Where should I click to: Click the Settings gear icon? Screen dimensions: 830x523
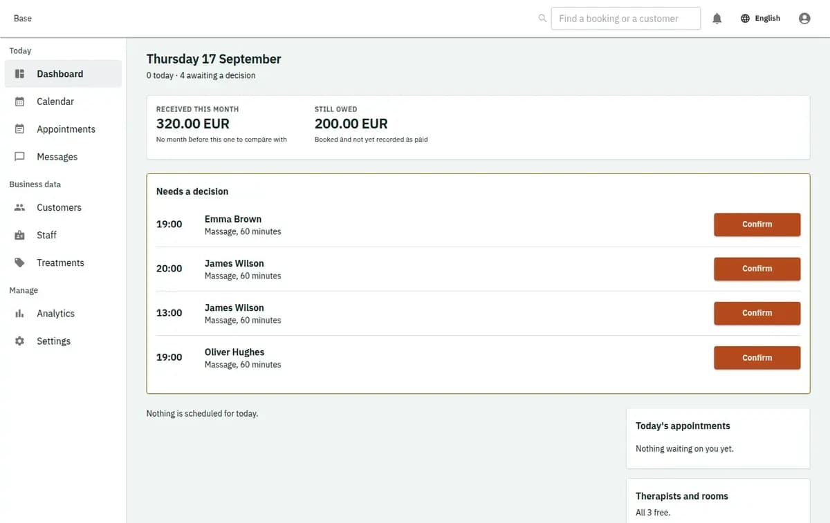[x=19, y=341]
